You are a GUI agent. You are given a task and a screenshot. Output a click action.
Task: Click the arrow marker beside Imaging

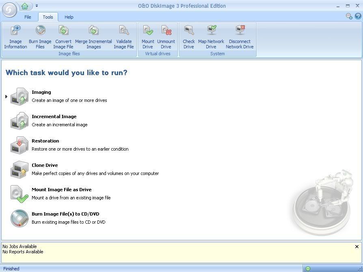6,97
